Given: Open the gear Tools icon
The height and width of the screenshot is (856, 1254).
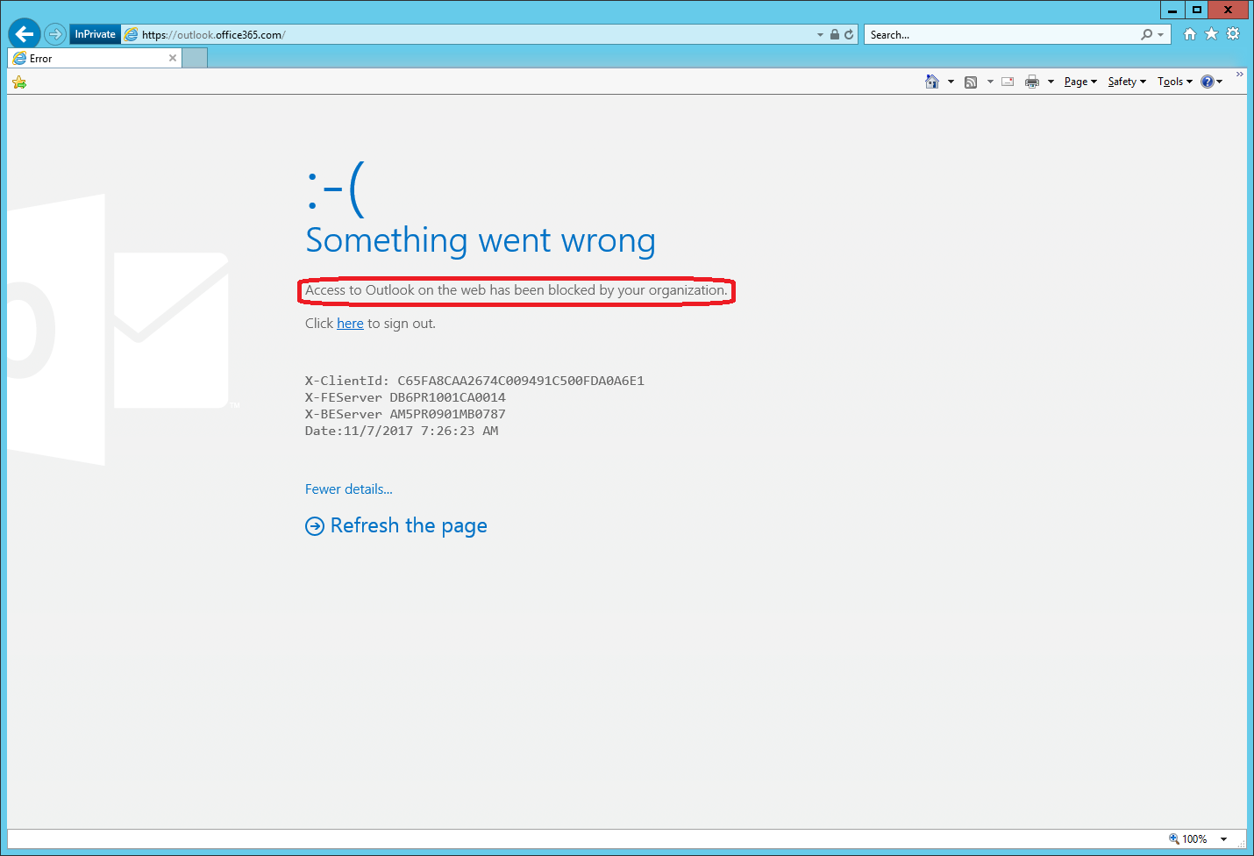Looking at the screenshot, I should (1233, 34).
